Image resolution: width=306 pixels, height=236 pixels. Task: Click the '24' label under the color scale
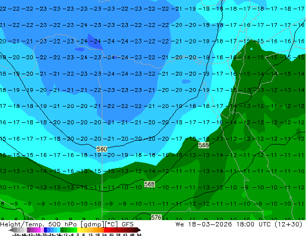coord(104,235)
